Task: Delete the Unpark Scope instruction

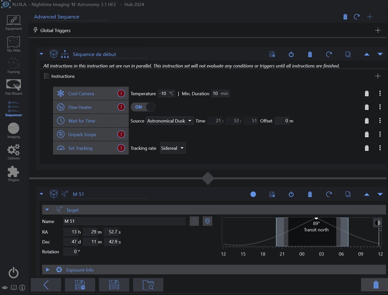Action: [367, 135]
